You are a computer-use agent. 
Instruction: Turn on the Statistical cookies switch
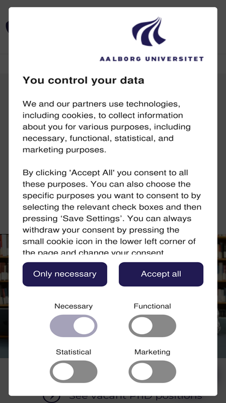(x=74, y=372)
